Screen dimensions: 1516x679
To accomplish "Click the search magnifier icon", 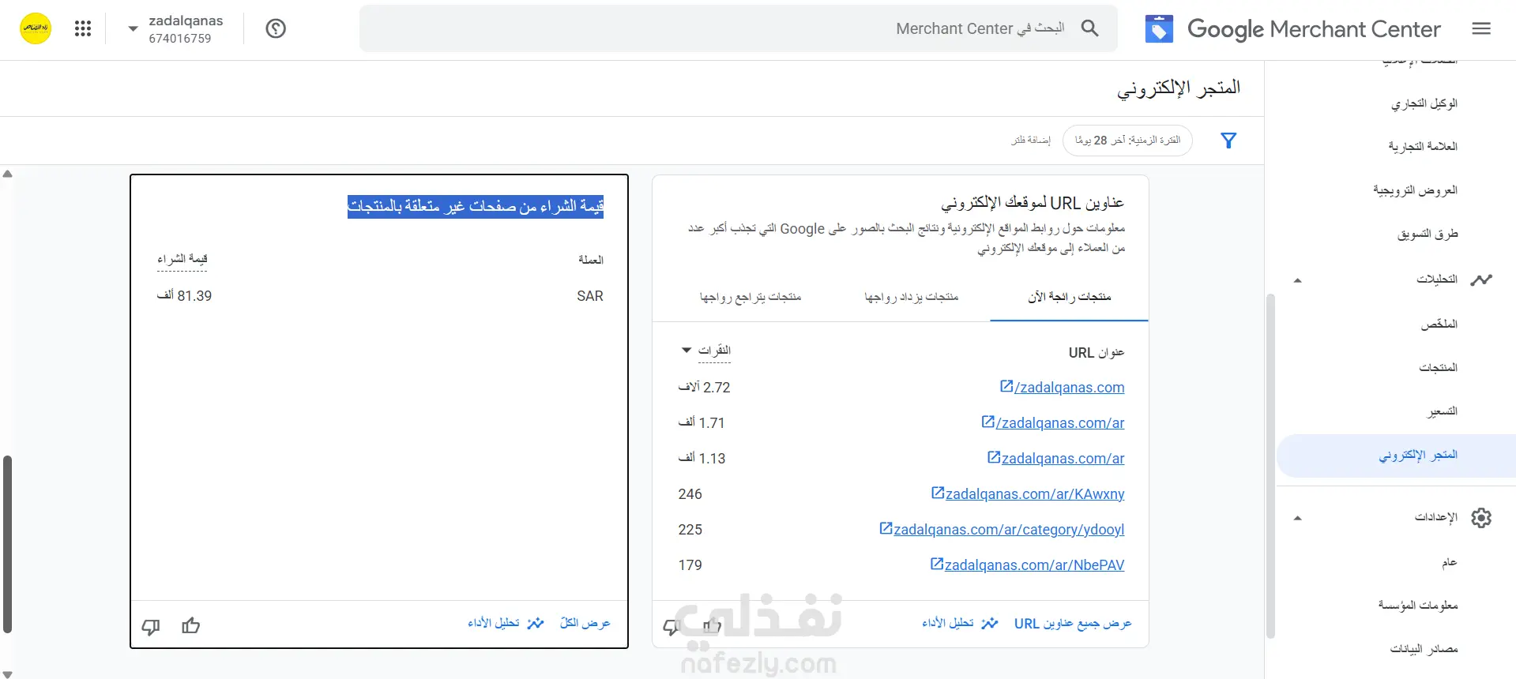I will pyautogui.click(x=1089, y=28).
